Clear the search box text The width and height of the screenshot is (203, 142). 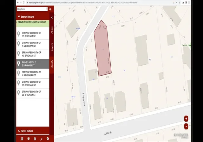pos(47,9)
